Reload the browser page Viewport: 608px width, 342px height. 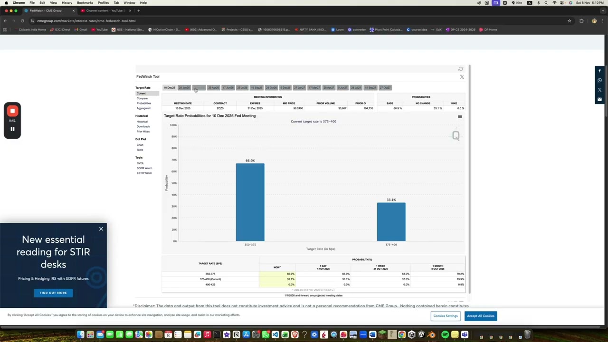[22, 21]
